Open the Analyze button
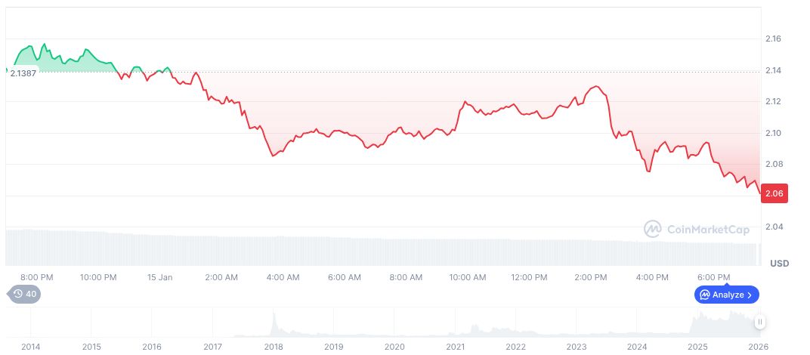810x355 pixels. point(726,295)
